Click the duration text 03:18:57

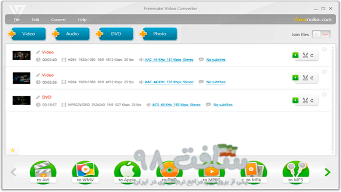tap(49, 105)
